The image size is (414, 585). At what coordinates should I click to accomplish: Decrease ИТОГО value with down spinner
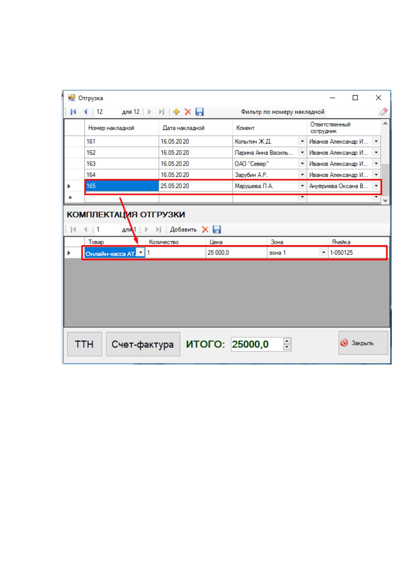(287, 347)
